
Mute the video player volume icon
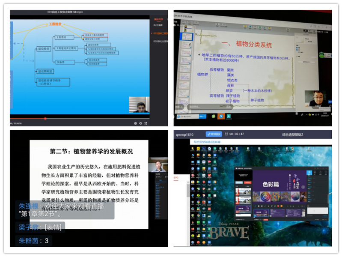pyautogui.click(x=140, y=123)
